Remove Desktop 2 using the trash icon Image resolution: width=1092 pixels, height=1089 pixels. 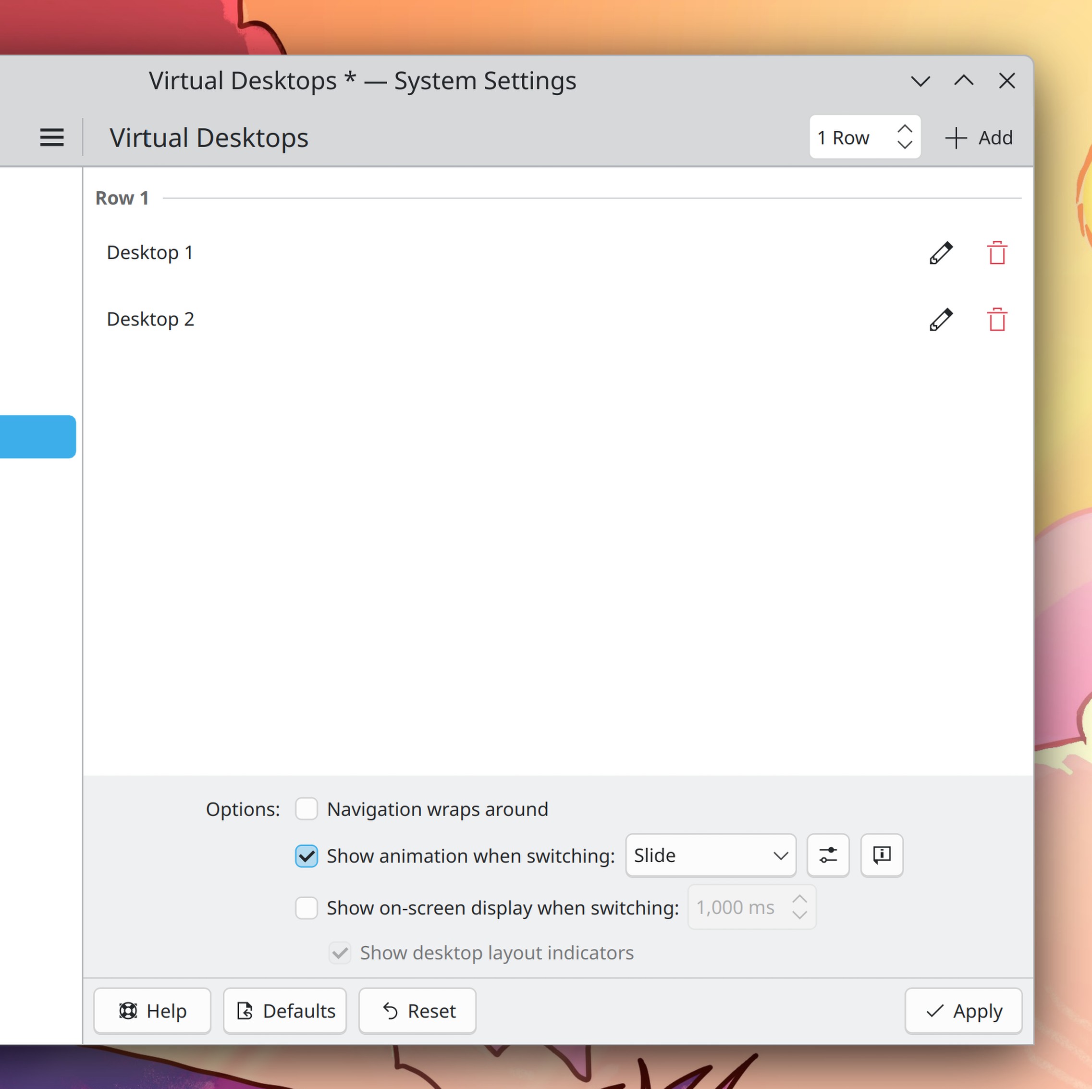pos(996,320)
